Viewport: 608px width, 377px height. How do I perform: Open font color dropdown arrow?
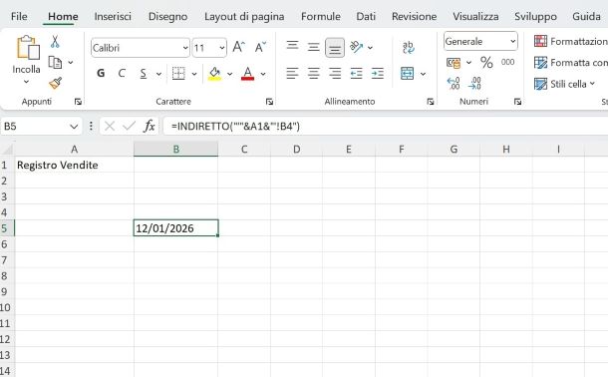pos(263,74)
